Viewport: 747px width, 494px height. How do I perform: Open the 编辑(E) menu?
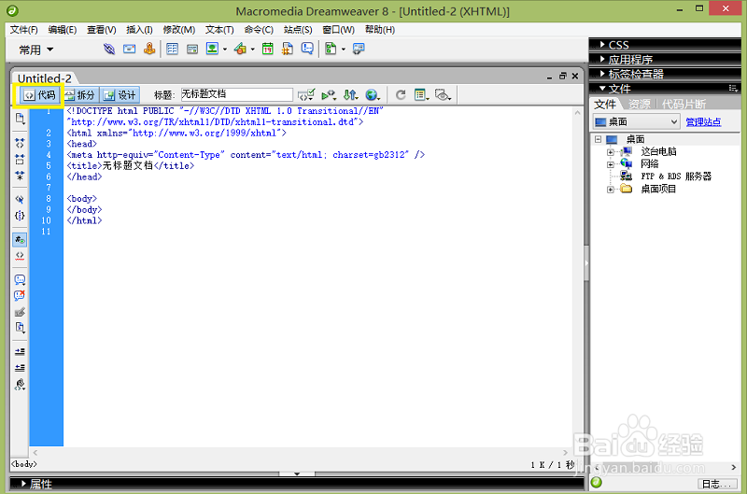[x=63, y=30]
